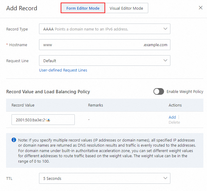Focus the Hostname field containing www
207x191 pixels.
click(91, 45)
